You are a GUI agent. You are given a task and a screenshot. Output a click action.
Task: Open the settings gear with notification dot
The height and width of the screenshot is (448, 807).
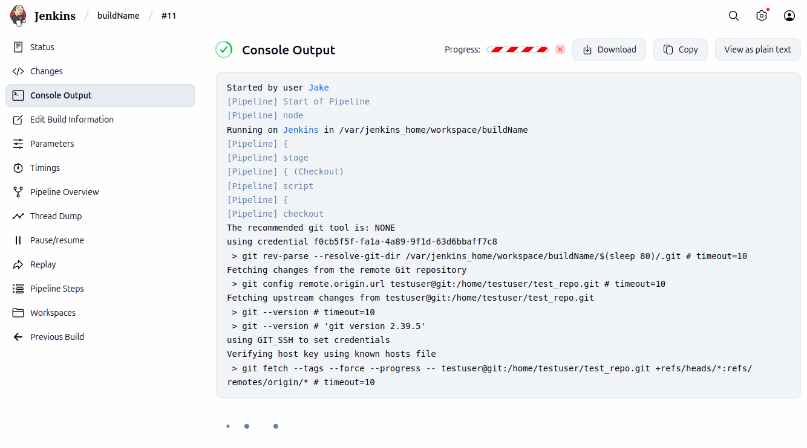click(761, 16)
